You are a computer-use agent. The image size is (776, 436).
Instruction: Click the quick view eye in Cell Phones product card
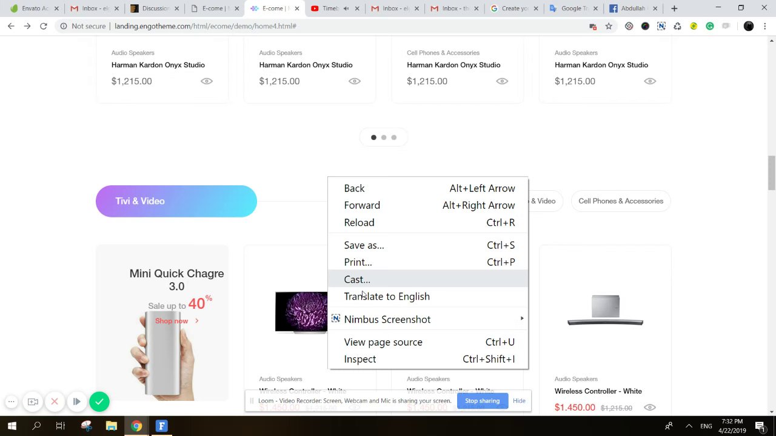pyautogui.click(x=502, y=81)
